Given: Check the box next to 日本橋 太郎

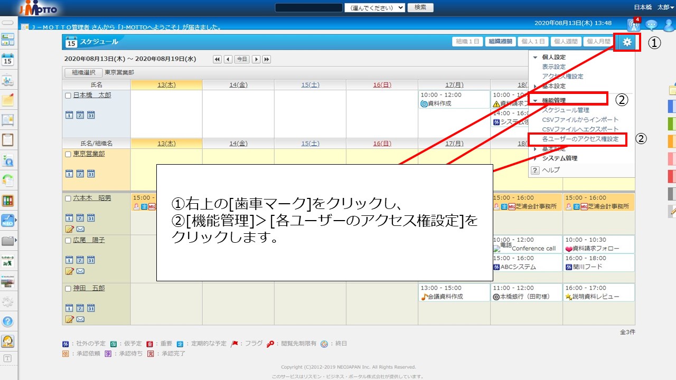Looking at the screenshot, I should click(68, 96).
